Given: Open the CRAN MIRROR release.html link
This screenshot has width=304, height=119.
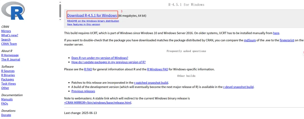Looking at the screenshot, I should pos(98,102).
